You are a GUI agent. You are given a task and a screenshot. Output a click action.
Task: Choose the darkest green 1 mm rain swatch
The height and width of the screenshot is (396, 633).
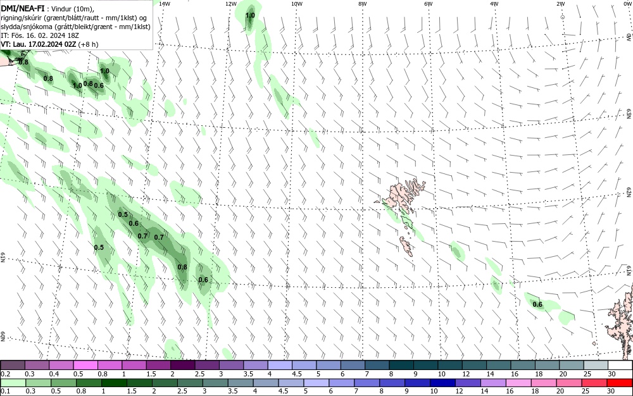[x=114, y=383]
